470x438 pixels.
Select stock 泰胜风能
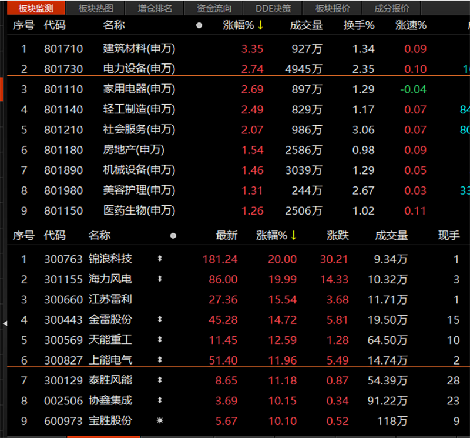point(110,380)
